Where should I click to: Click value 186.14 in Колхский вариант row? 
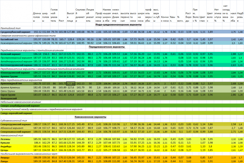click(38, 54)
